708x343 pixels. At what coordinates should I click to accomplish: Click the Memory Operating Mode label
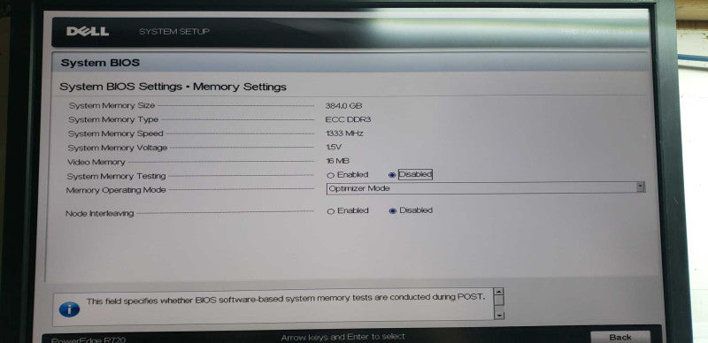click(x=116, y=190)
